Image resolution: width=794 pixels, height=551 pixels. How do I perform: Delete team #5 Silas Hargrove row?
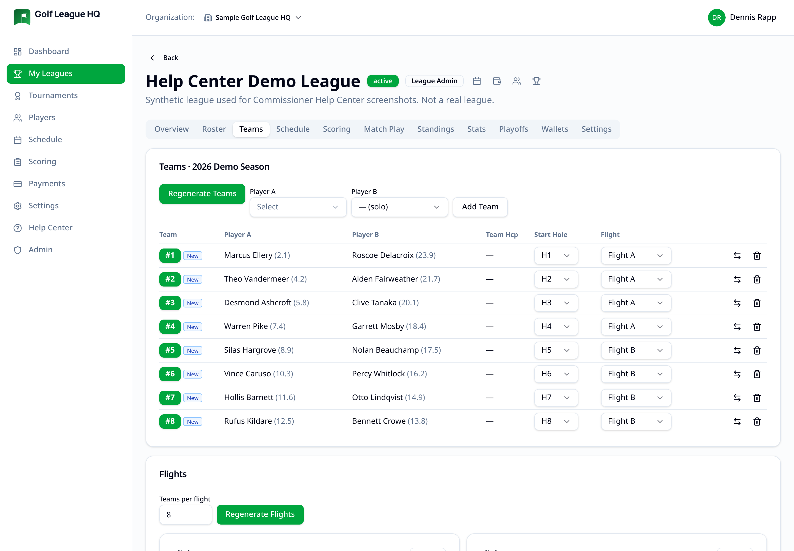tap(757, 350)
